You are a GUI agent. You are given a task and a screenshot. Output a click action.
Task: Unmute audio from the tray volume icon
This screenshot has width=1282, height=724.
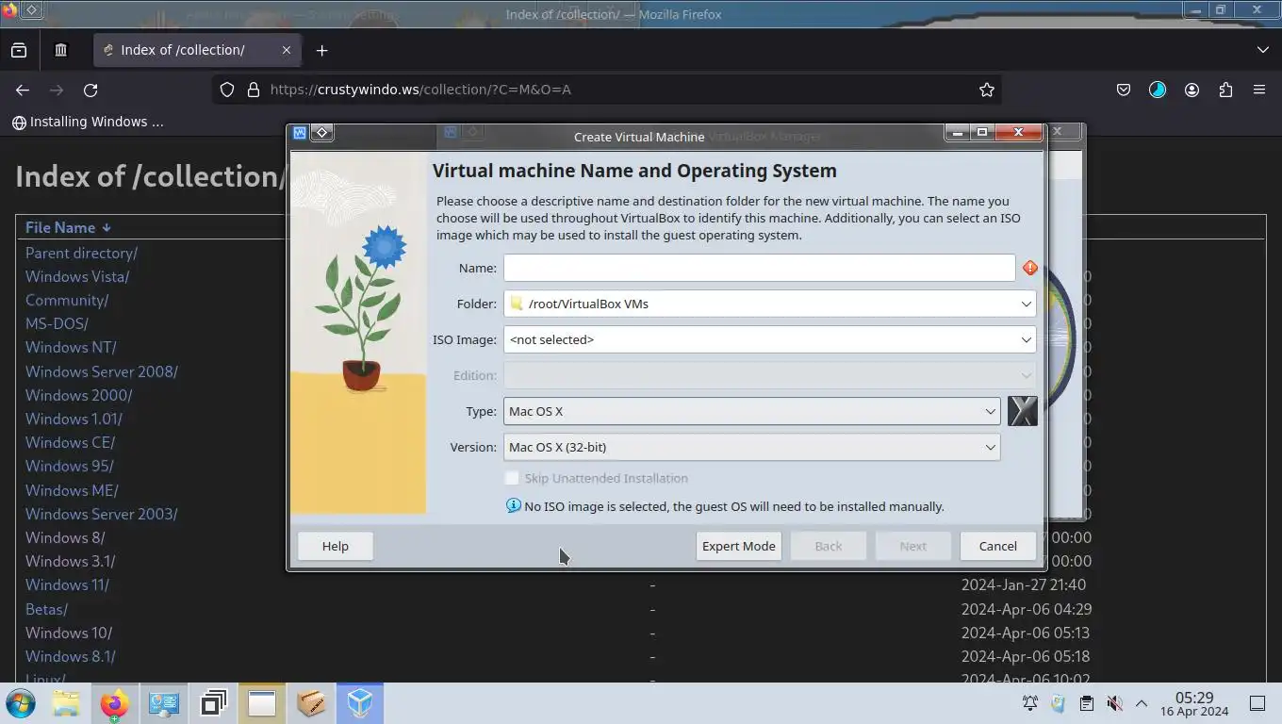pyautogui.click(x=1114, y=703)
